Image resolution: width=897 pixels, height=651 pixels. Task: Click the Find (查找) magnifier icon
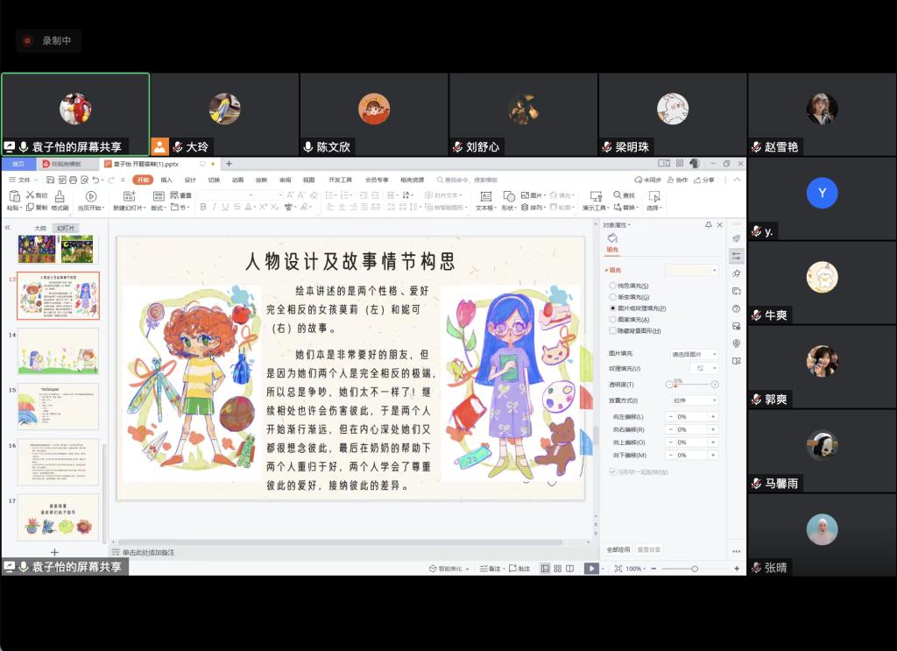617,195
